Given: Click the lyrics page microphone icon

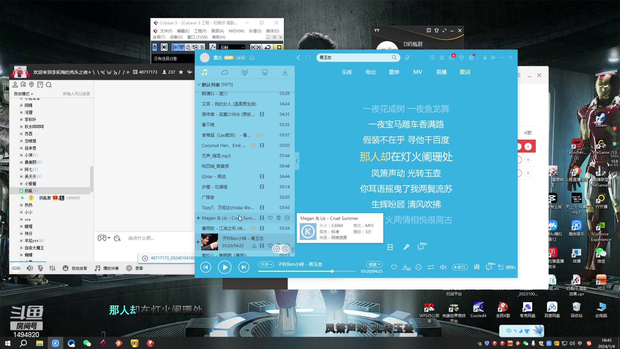Looking at the screenshot, I should tap(406, 247).
